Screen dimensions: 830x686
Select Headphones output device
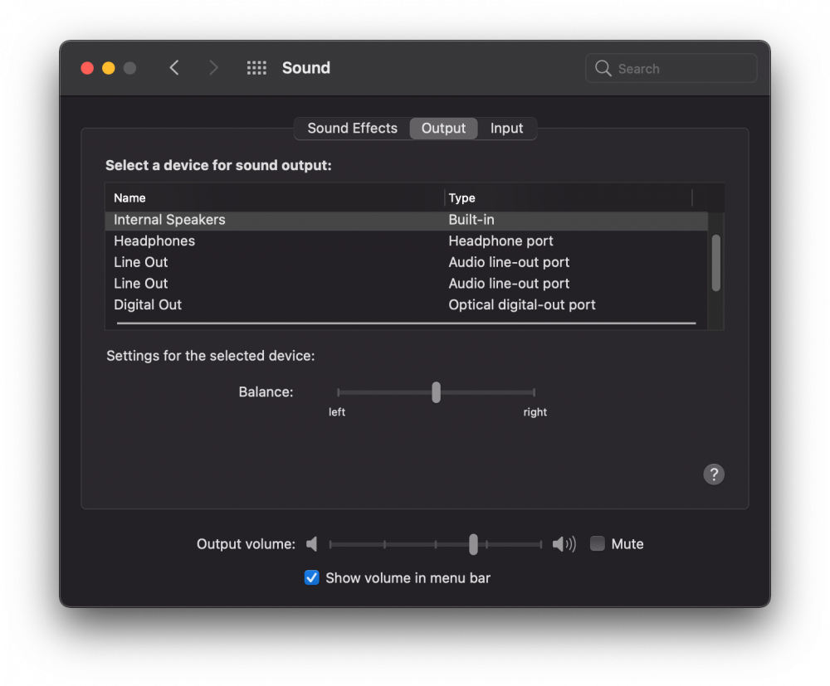pyautogui.click(x=407, y=241)
